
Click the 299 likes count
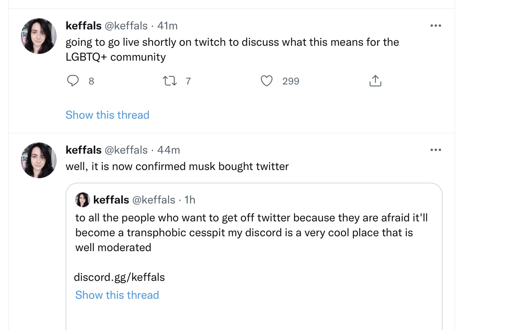pos(291,81)
